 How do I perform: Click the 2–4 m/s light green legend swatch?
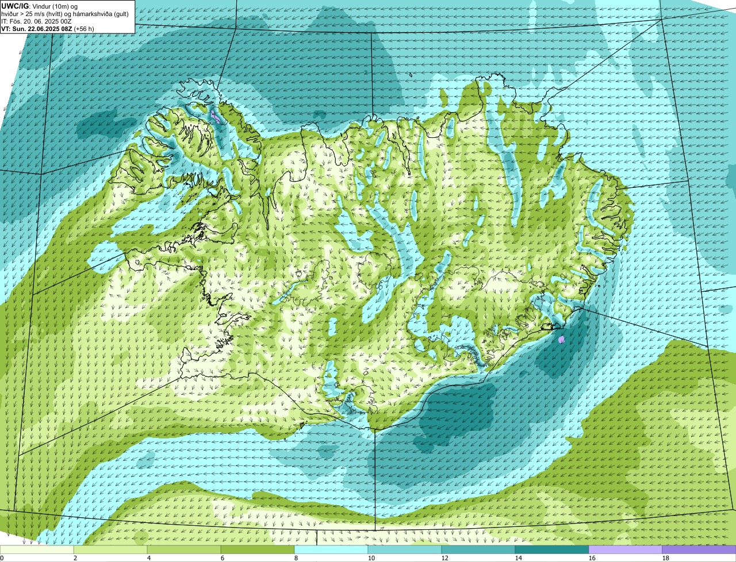click(x=110, y=550)
